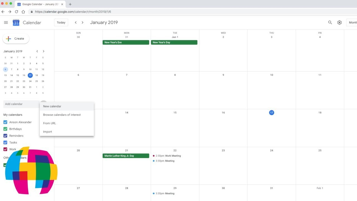Image resolution: width=357 pixels, height=201 pixels.
Task: Click the browser back arrow
Action: click(3, 12)
